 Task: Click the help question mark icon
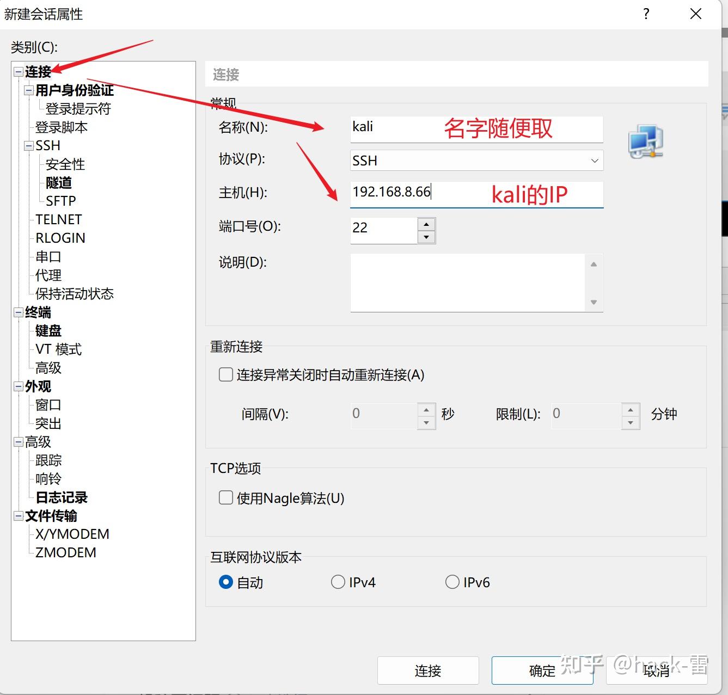tap(646, 14)
